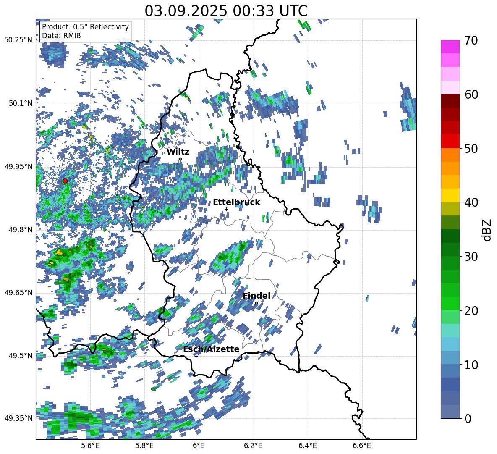
Task: Click the orange colorbar segment below 50
Action: 450,155
